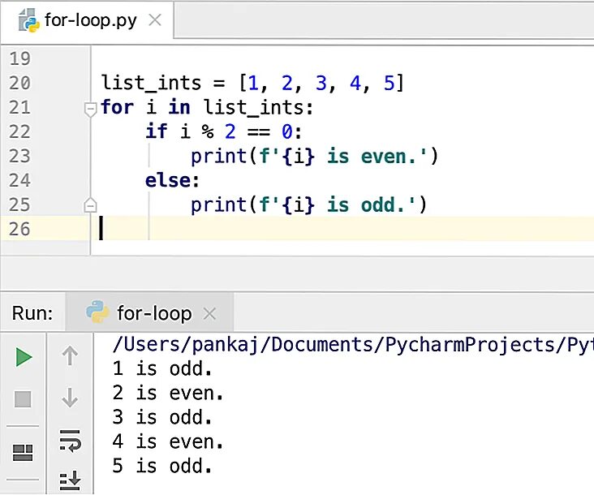Click line number 22 in the gutter

[19, 131]
